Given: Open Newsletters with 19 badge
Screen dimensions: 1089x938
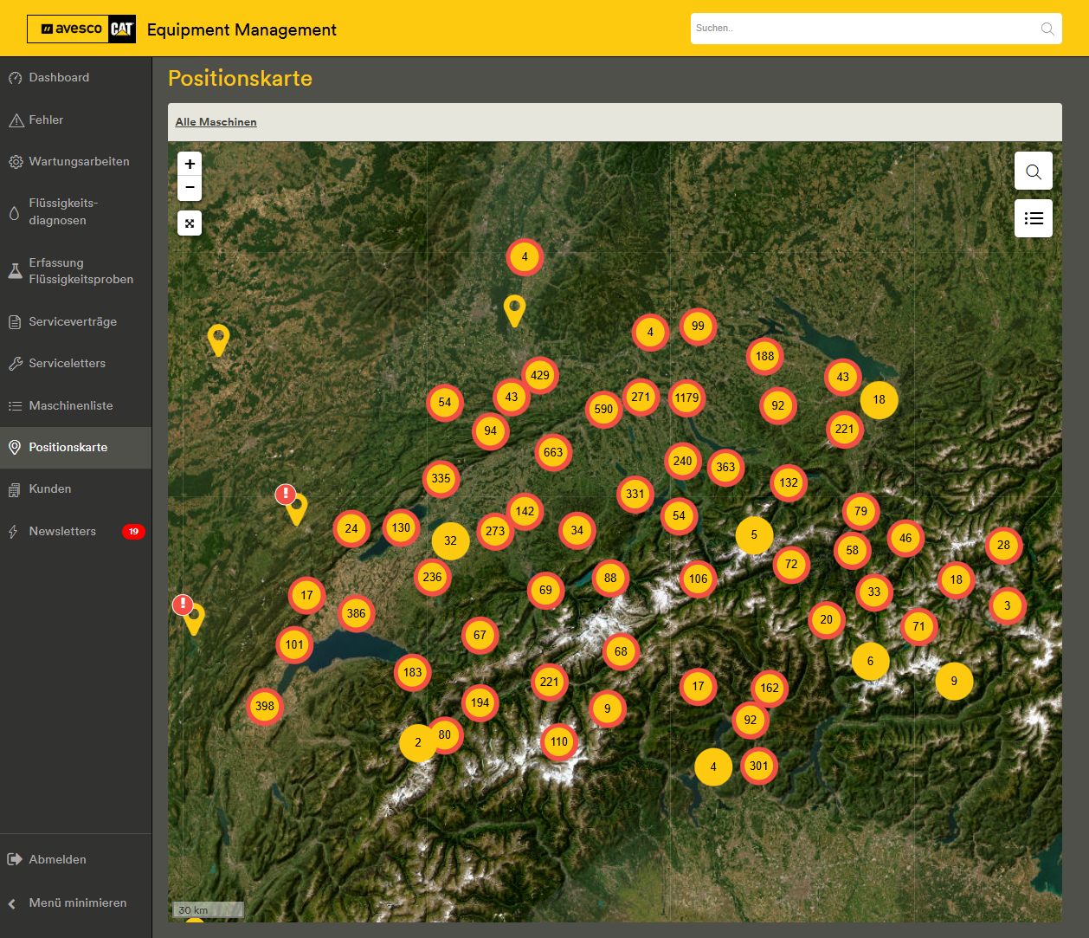Looking at the screenshot, I should tap(62, 532).
